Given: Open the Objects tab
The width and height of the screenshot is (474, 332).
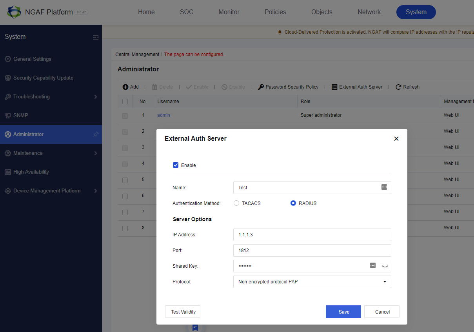Looking at the screenshot, I should [x=322, y=12].
